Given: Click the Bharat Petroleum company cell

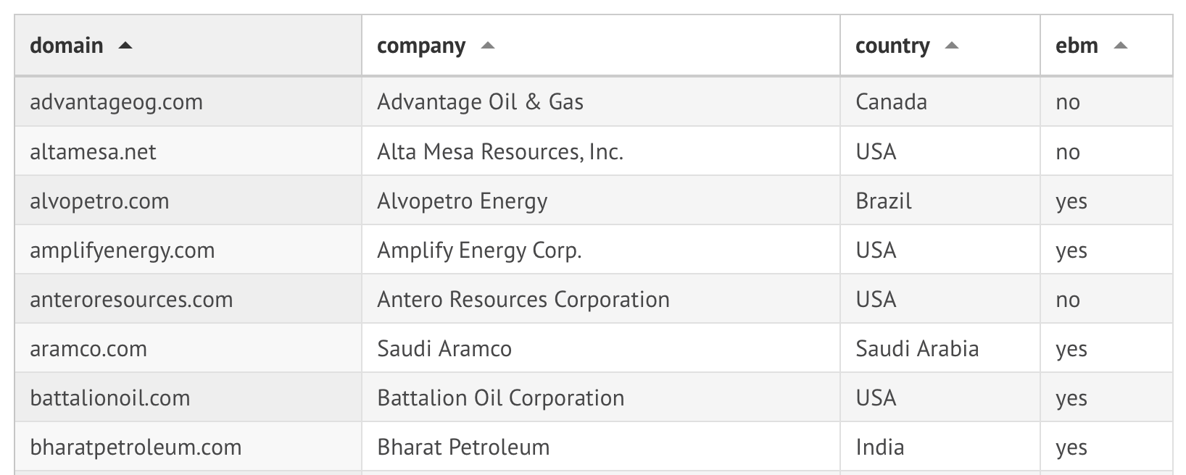Looking at the screenshot, I should 463,447.
